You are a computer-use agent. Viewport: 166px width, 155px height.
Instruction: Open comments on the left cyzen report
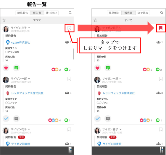[16, 68]
